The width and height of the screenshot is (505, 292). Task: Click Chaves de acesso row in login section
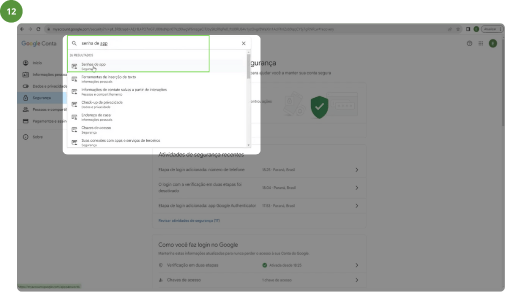pyautogui.click(x=259, y=280)
